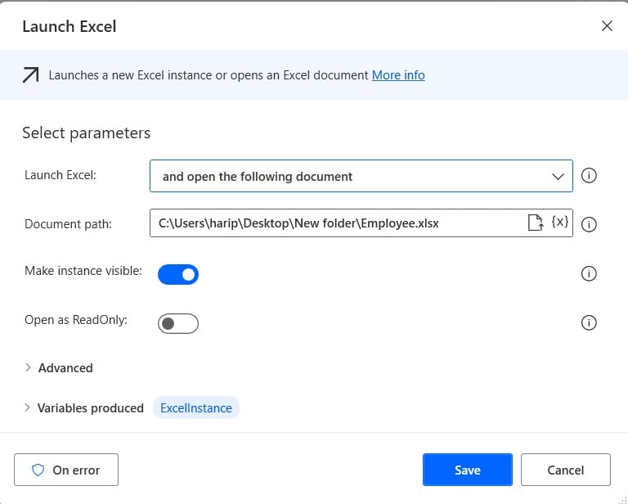
Task: Open the On error settings
Action: pyautogui.click(x=66, y=470)
